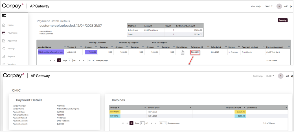The height and width of the screenshot is (132, 294).
Task: Click user avatar A in the Payment Batch Details header
Action: [x=279, y=6]
